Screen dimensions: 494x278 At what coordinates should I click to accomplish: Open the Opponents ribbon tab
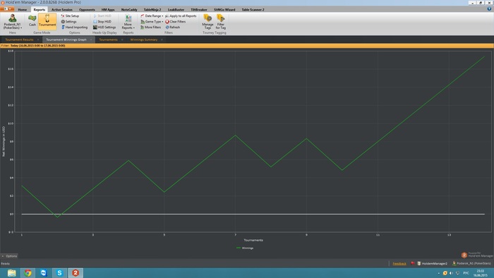87,10
